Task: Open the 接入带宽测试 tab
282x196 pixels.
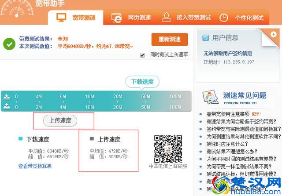Action: [186, 18]
